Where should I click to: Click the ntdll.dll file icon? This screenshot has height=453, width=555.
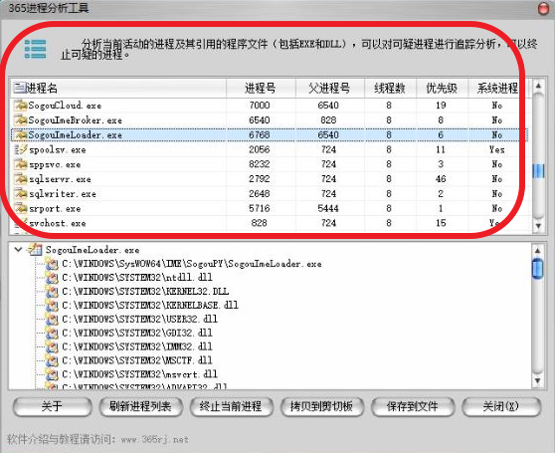[52, 278]
